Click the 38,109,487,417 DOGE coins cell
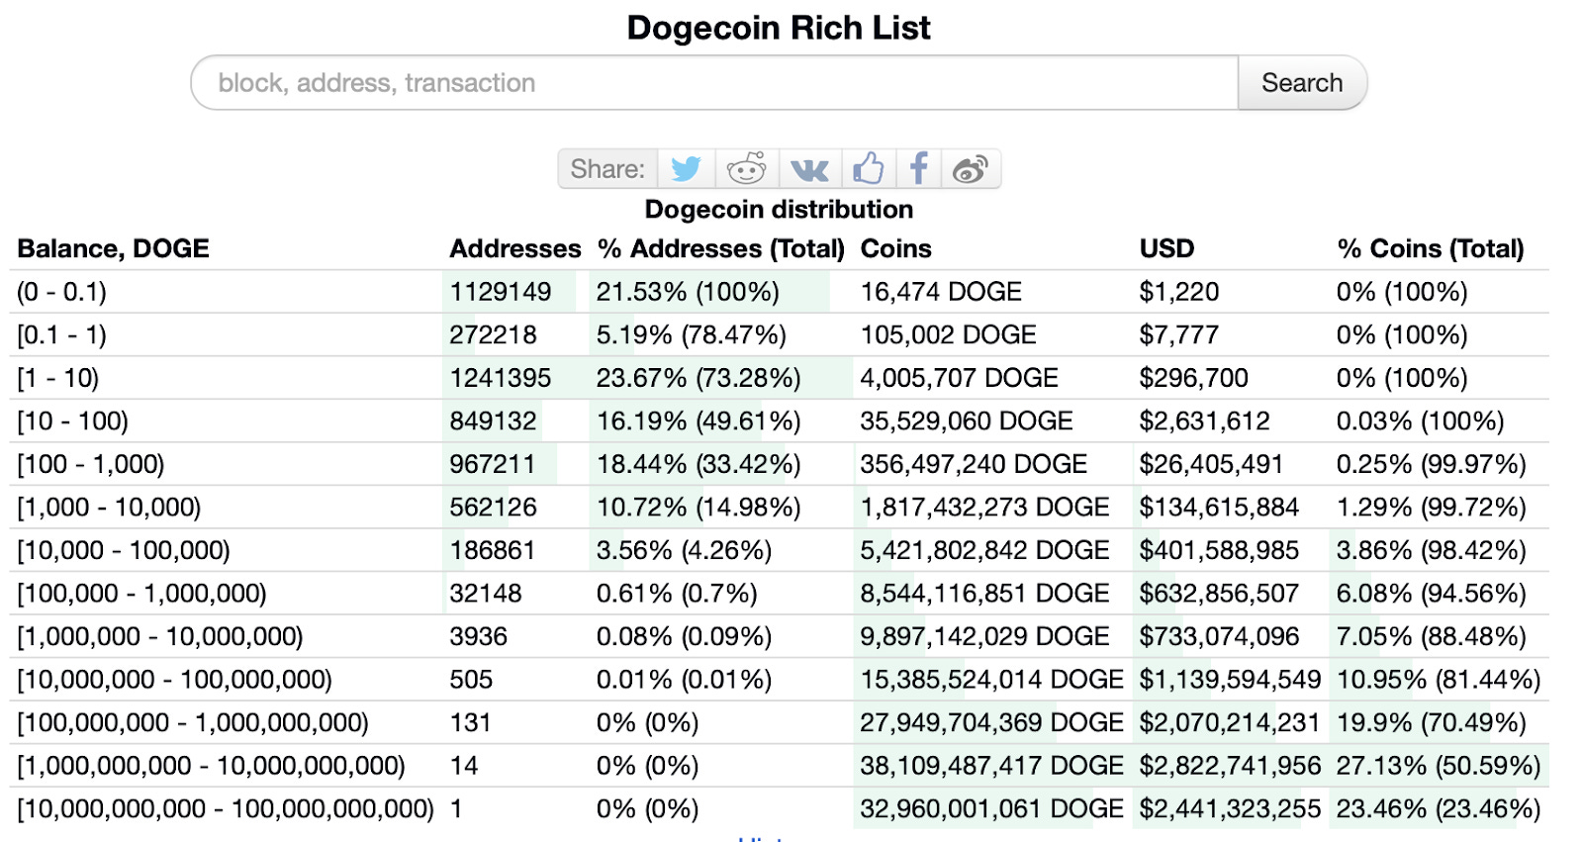 pyautogui.click(x=991, y=766)
